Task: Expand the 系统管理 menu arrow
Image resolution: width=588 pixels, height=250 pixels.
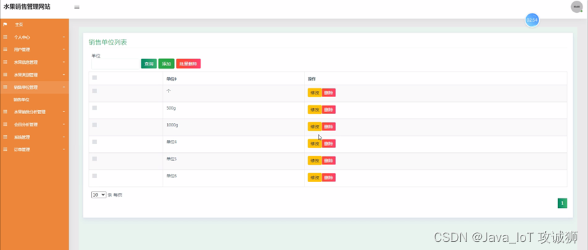Action: click(64, 137)
